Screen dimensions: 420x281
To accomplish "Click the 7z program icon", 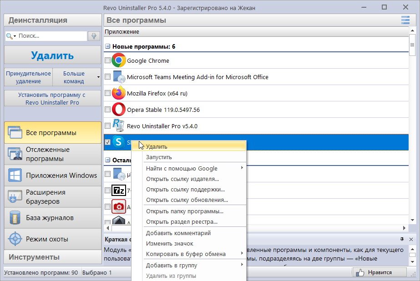I will point(118,190).
